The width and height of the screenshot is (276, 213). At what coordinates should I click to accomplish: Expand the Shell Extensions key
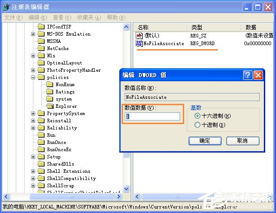(33, 171)
